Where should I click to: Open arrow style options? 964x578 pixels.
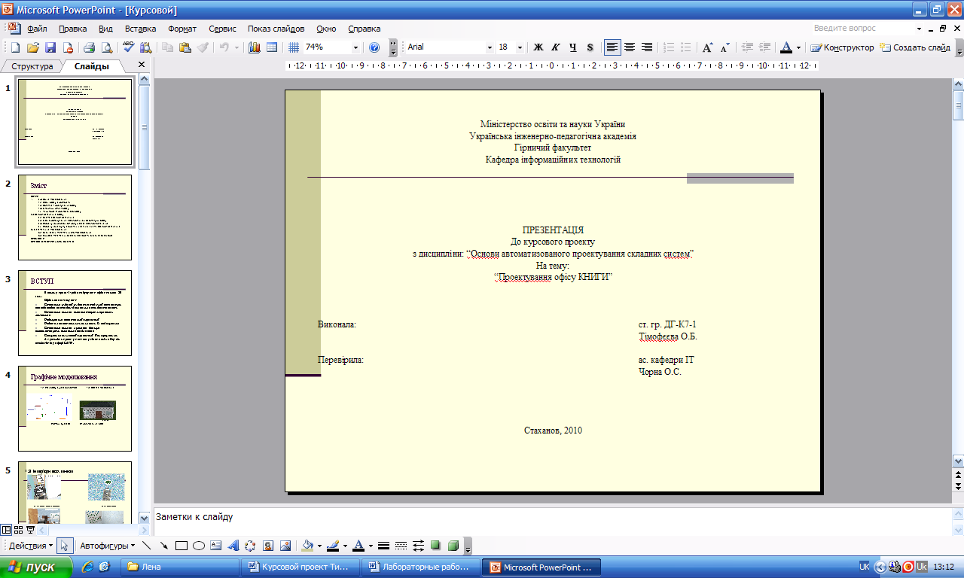click(x=418, y=546)
